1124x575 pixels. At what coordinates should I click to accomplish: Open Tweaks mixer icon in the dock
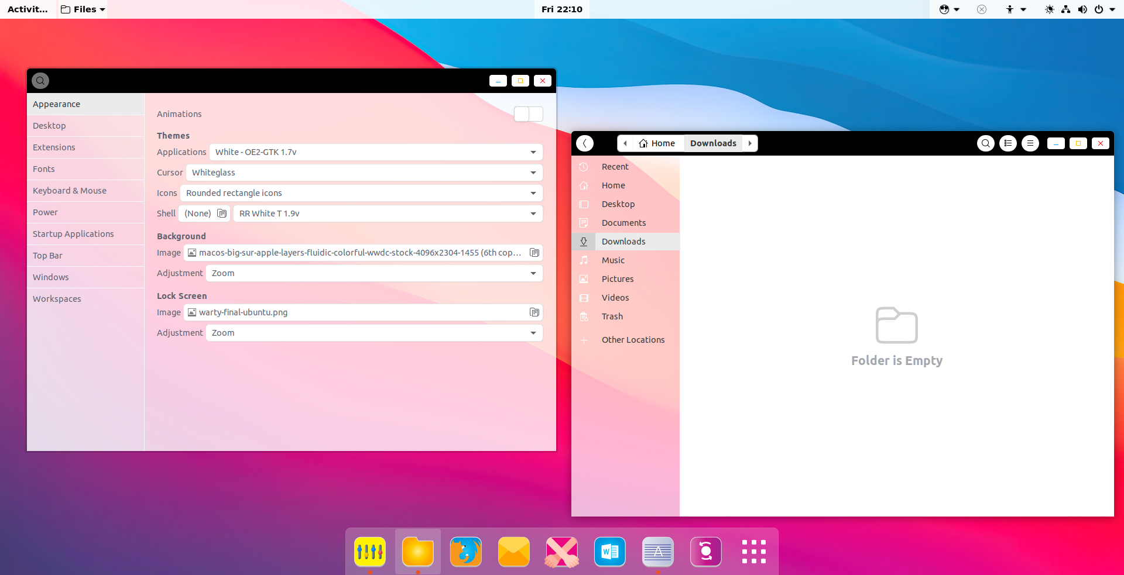tap(370, 552)
